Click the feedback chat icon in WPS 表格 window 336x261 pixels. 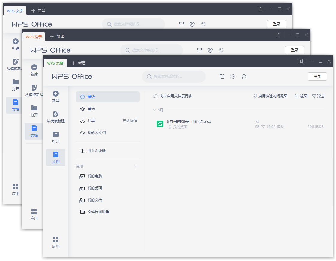244,77
